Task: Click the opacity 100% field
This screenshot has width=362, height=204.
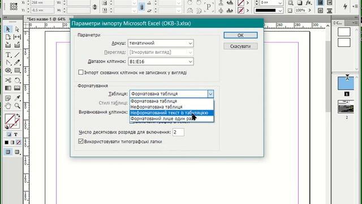Action: tap(300, 10)
